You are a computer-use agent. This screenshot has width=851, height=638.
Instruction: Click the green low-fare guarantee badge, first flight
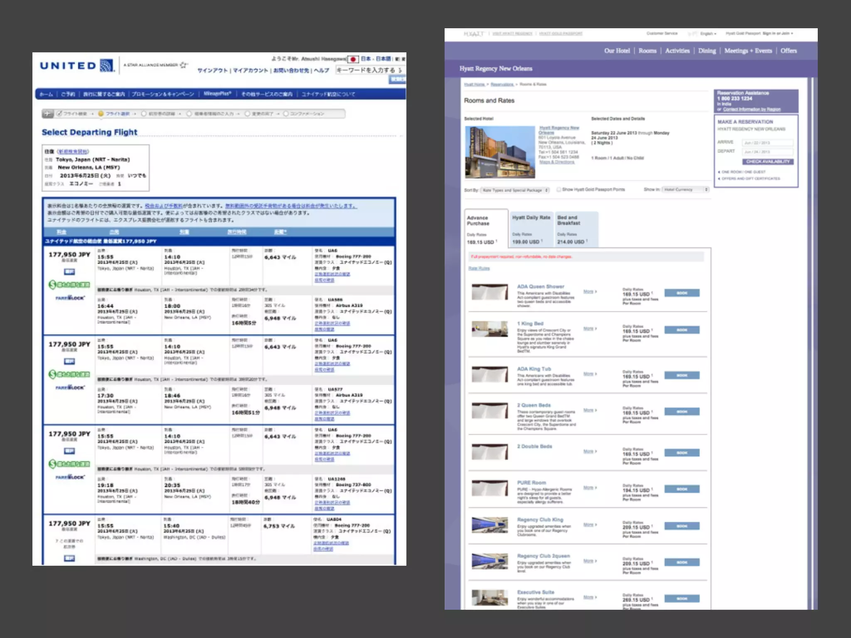69,285
